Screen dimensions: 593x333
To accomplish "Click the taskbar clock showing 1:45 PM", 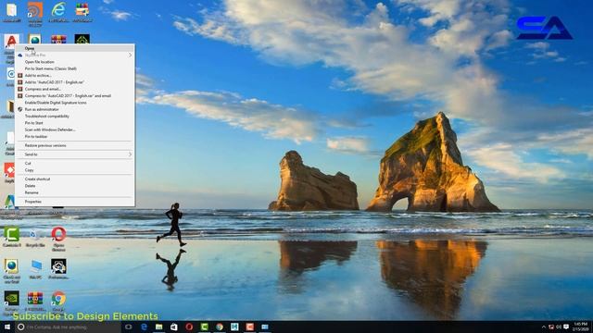I will (581, 327).
